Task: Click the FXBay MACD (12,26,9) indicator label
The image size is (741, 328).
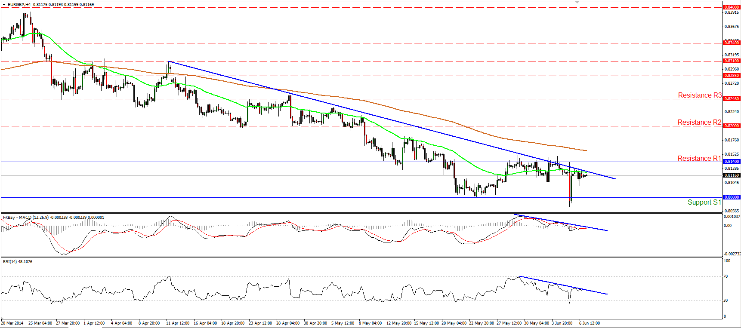Action: (53, 218)
